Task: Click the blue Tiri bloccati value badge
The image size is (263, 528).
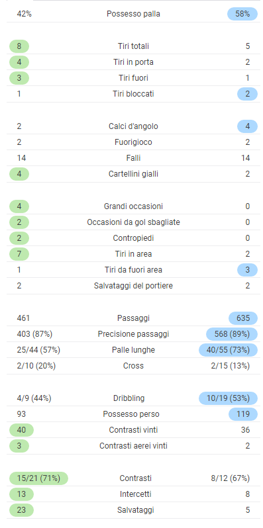Action: [x=248, y=94]
